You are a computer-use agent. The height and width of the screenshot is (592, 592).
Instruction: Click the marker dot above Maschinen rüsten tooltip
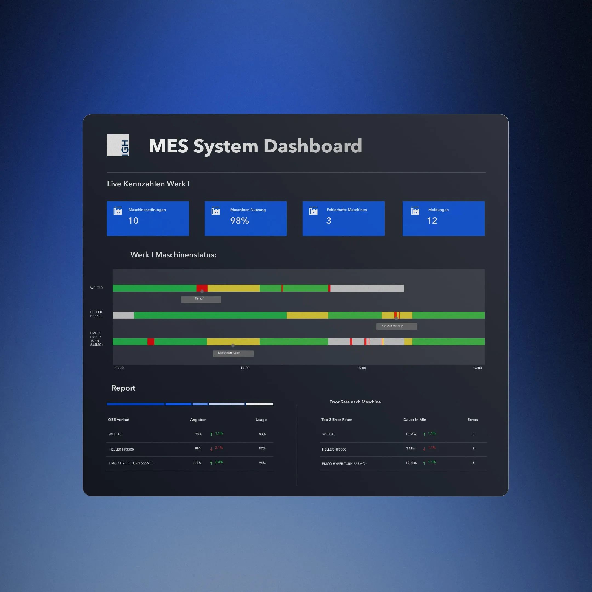[233, 345]
